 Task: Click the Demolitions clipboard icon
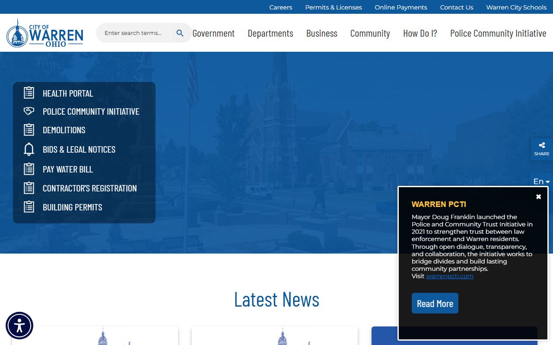click(29, 130)
